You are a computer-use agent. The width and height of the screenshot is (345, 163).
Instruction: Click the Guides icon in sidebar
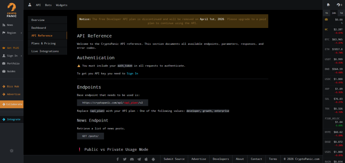(4, 71)
